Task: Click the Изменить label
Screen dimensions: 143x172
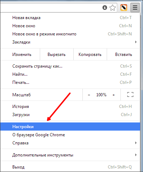Action: click(22, 55)
